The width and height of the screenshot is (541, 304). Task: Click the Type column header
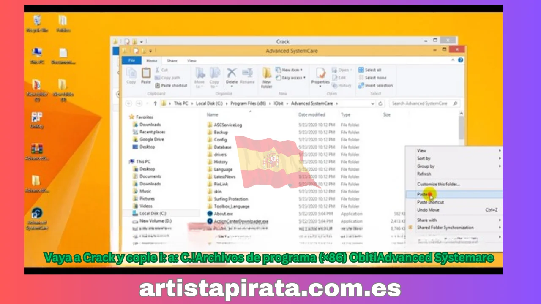click(346, 115)
